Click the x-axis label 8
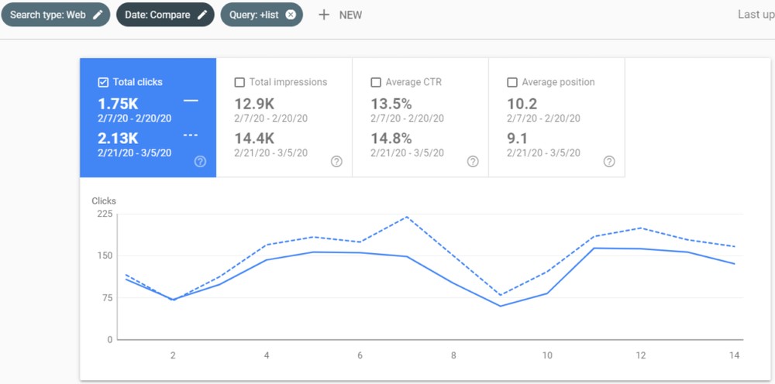 453,355
